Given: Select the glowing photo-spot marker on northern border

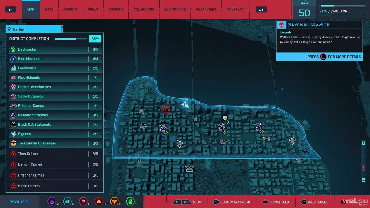Looking at the screenshot, I should click(185, 103).
